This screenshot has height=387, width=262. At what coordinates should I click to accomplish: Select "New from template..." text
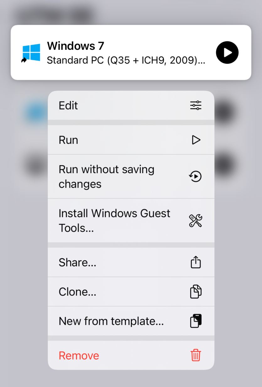click(x=111, y=321)
